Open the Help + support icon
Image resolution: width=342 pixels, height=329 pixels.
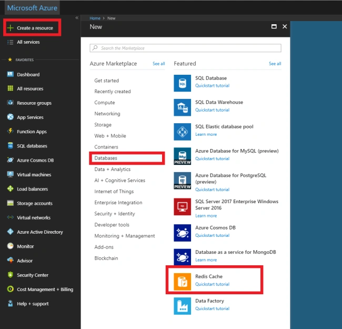tap(10, 304)
